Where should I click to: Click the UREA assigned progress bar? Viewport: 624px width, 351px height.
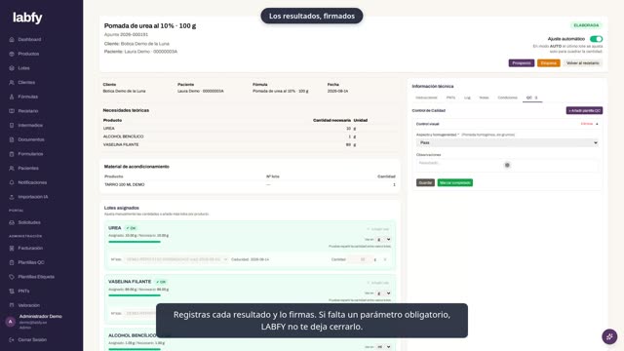click(135, 242)
